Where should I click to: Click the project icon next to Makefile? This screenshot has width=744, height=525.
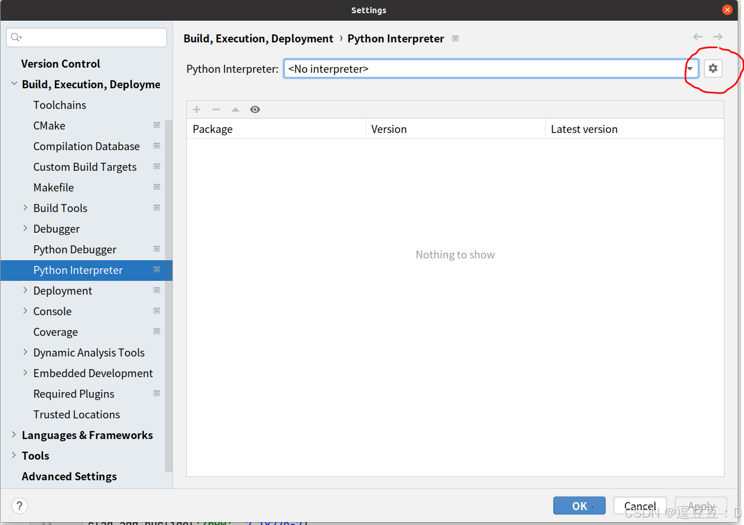tap(156, 187)
